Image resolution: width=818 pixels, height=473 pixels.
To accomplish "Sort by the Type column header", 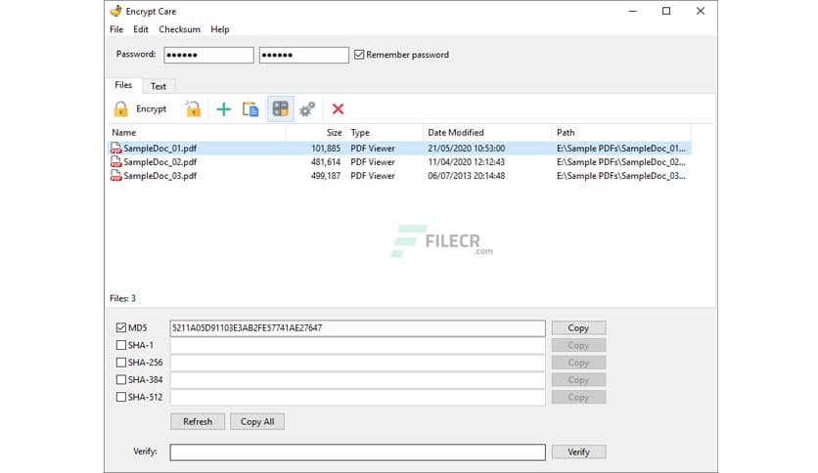I will [x=384, y=132].
